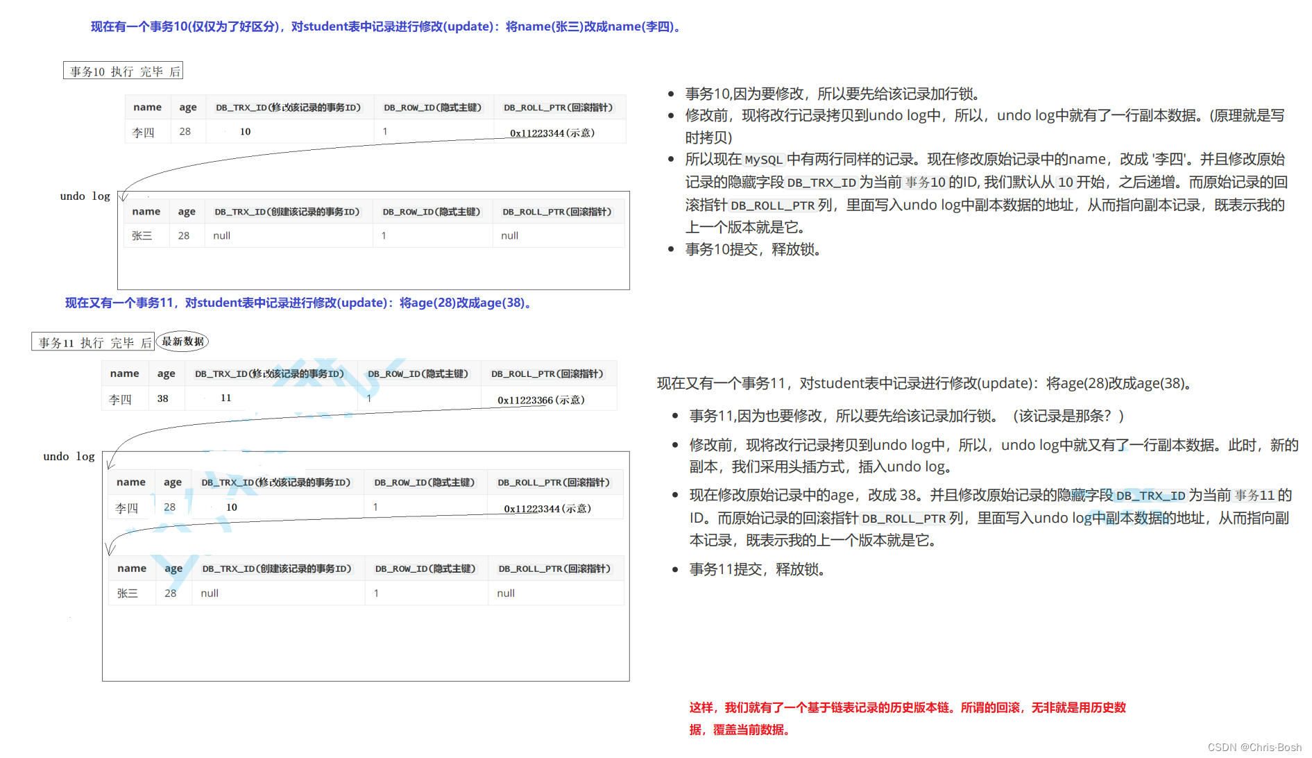Click 0x11223344(示意) in the 事务10 result table
1312x758 pixels.
coord(552,133)
